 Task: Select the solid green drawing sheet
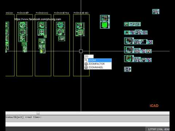105,25
